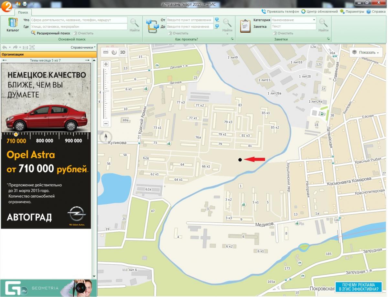Select the ruler measurement tool on map
Image resolution: width=388 pixels, height=297 pixels.
coord(106,52)
